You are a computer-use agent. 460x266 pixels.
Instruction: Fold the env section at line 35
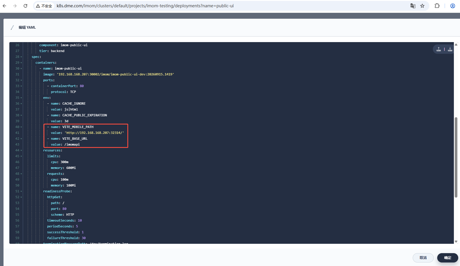click(x=21, y=98)
